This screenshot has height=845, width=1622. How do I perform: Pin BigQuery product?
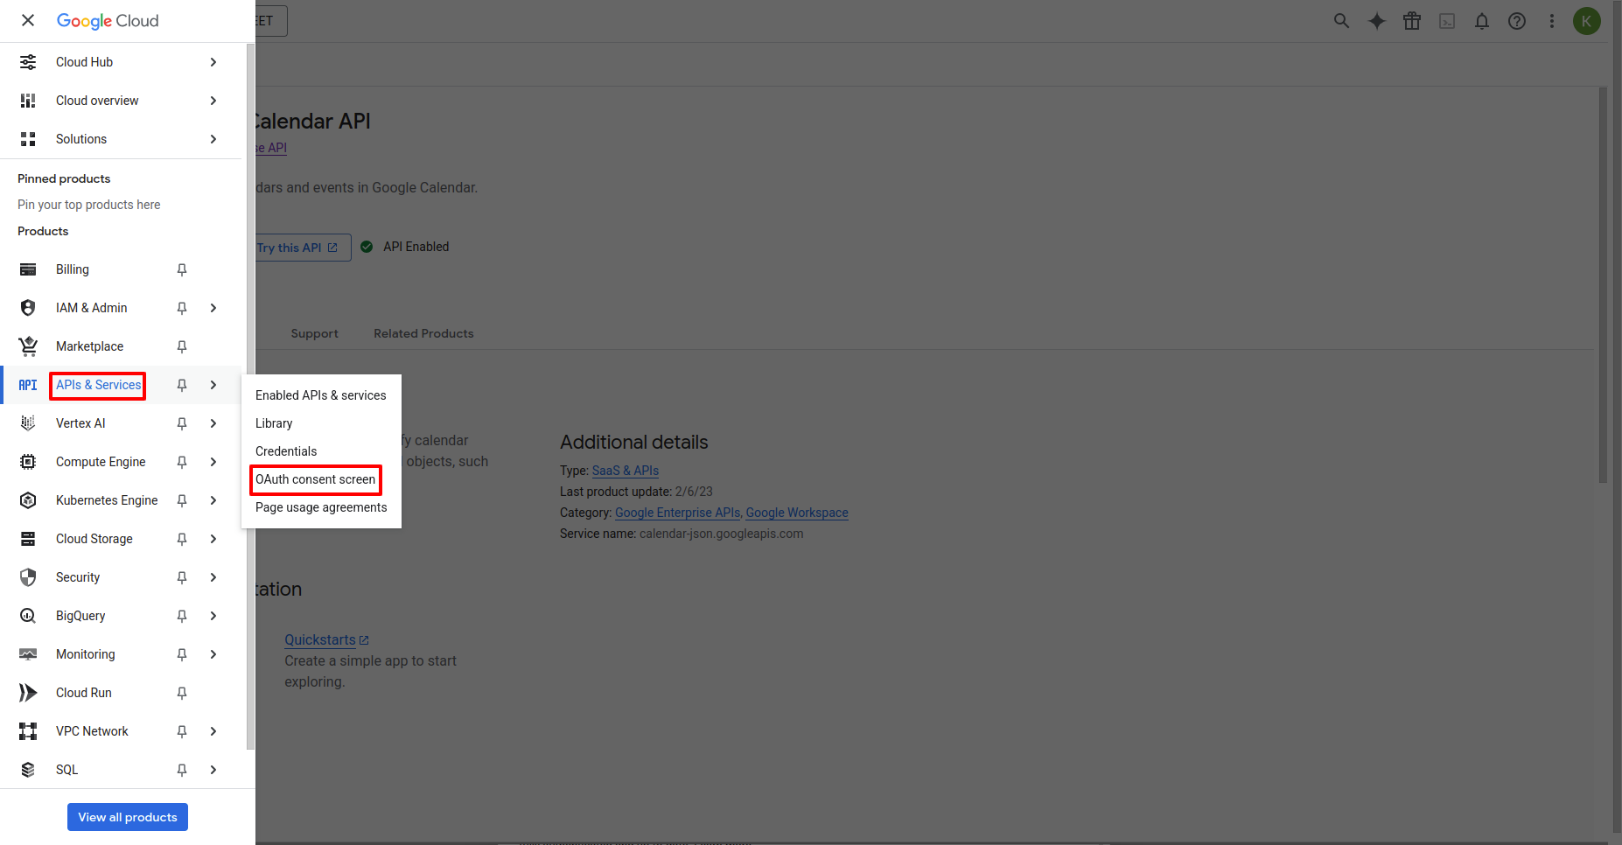tap(182, 616)
